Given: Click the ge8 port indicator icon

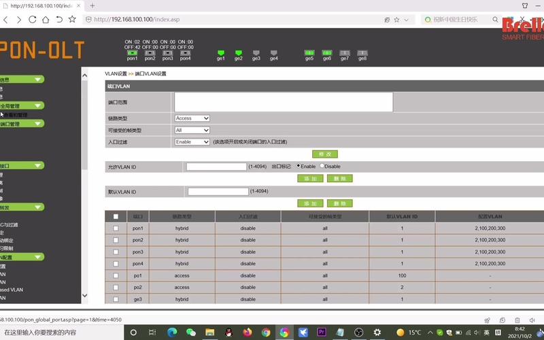Looking at the screenshot, I should (362, 53).
